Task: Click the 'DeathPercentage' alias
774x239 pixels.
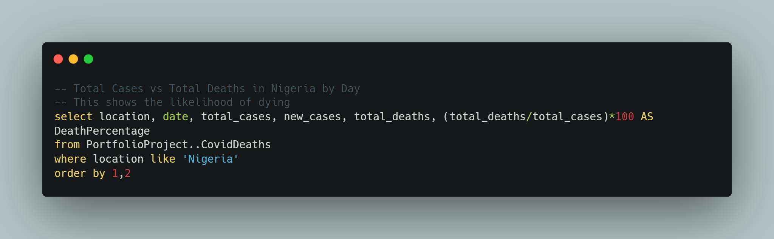Action: (x=102, y=131)
